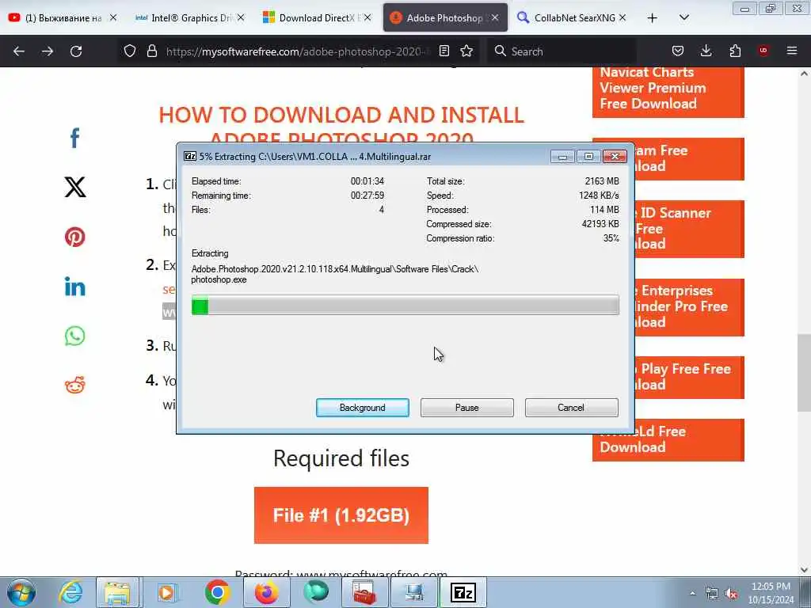Switch to 7-Zip in taskbar
Screen dimensions: 811x608
pos(463,592)
